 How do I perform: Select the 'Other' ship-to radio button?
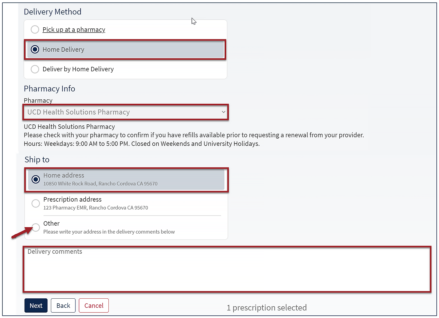36,227
